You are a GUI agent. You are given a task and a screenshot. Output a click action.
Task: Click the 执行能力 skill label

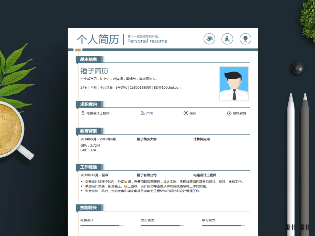click(148, 220)
